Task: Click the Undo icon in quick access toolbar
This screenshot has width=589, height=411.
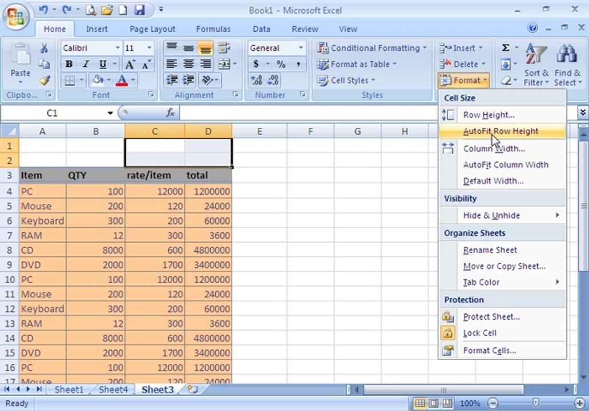Action: (x=43, y=9)
